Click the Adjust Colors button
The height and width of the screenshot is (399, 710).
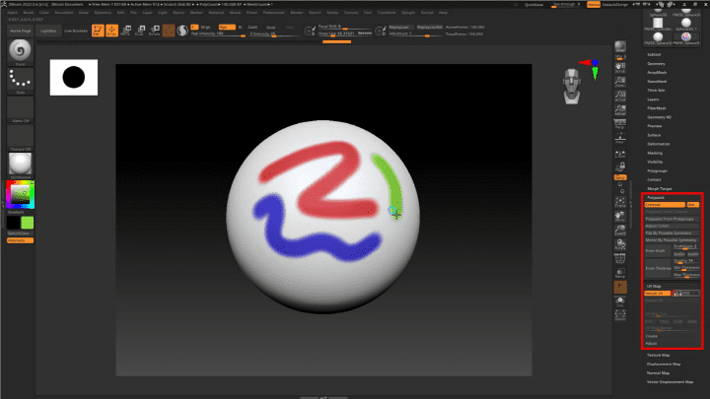click(x=672, y=226)
